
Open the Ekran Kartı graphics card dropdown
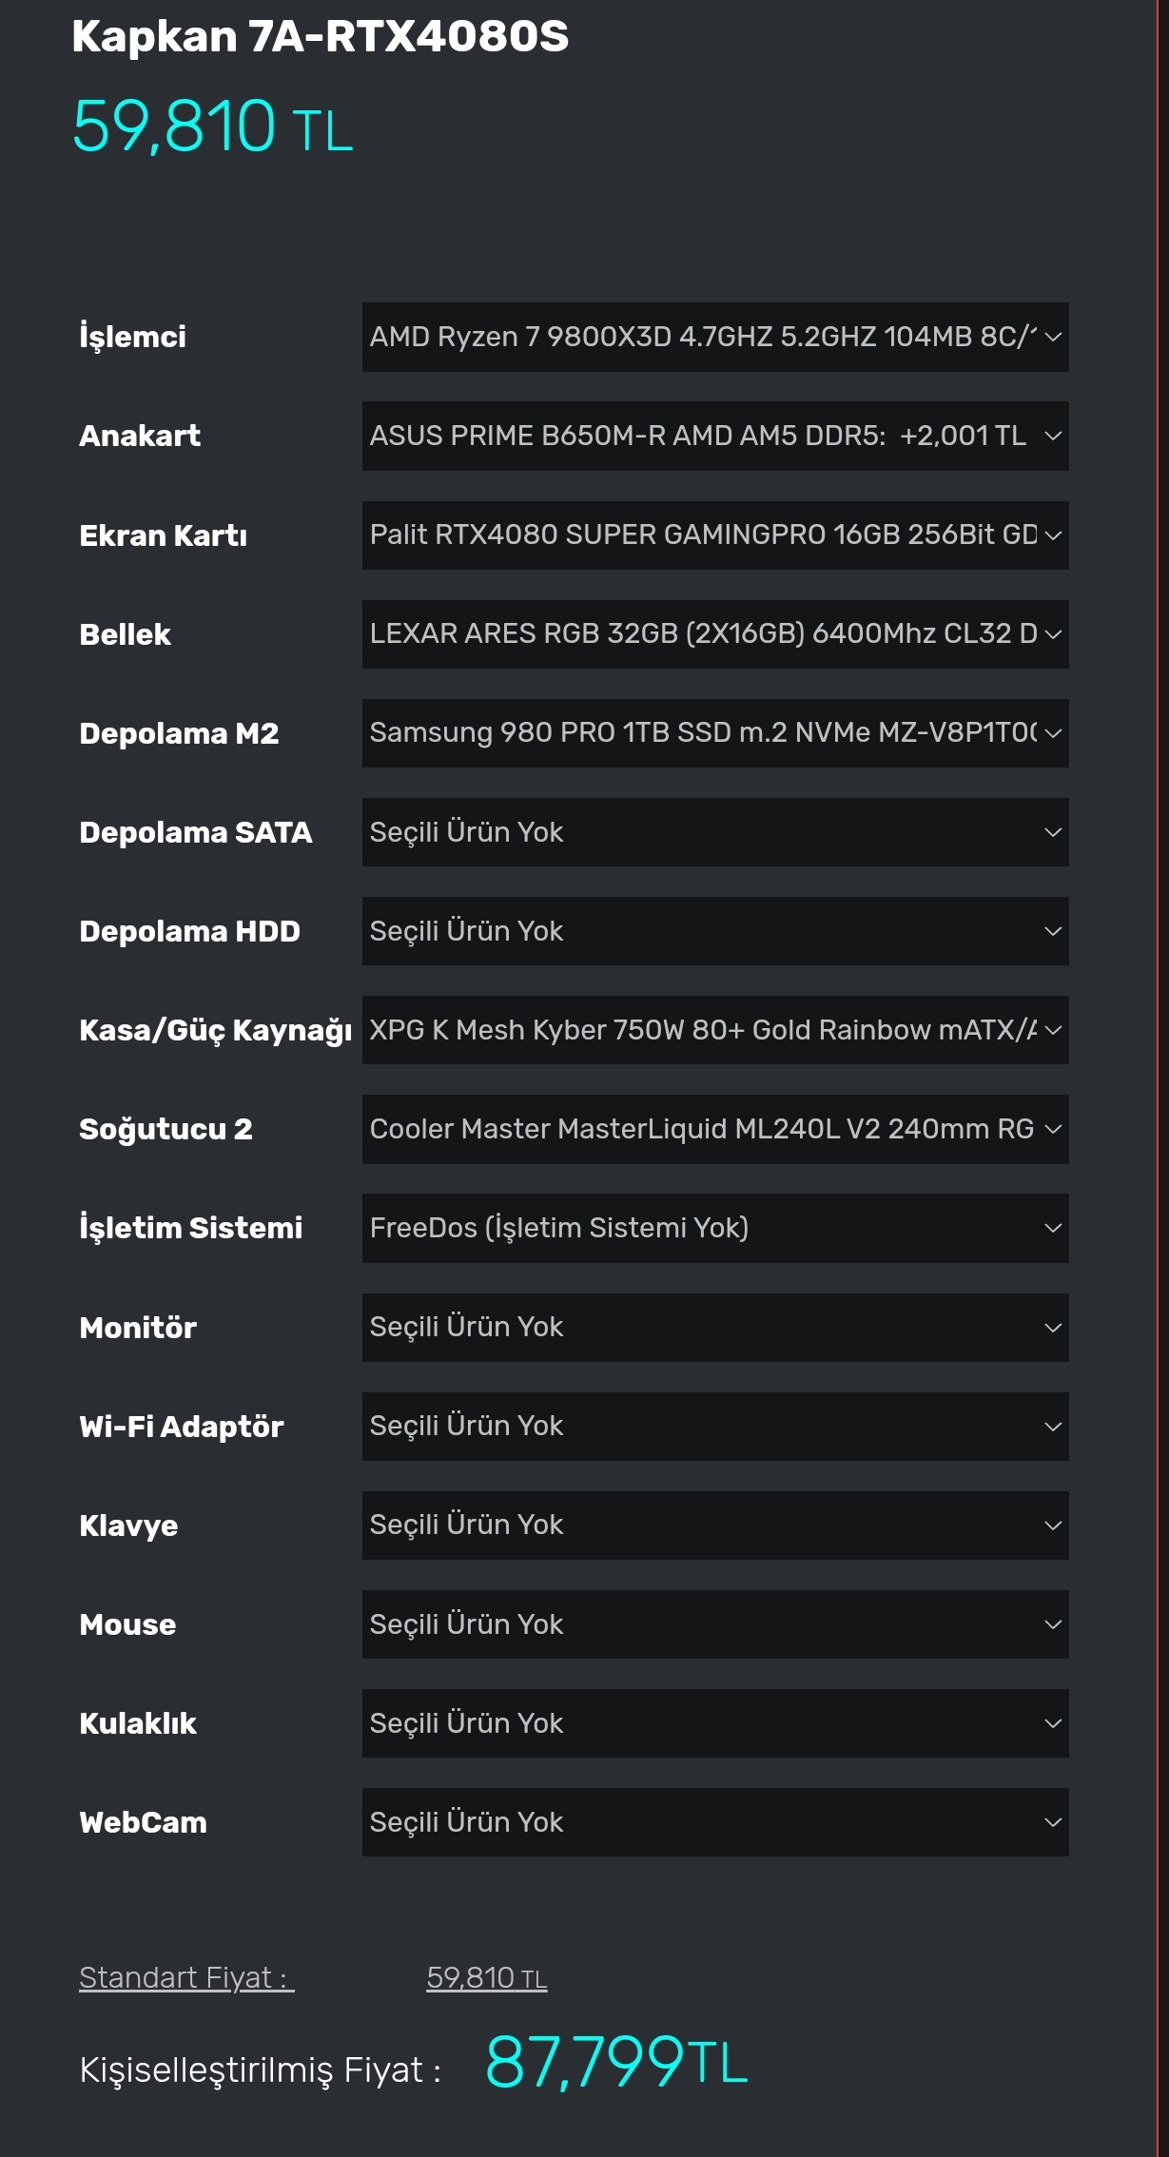tap(714, 534)
